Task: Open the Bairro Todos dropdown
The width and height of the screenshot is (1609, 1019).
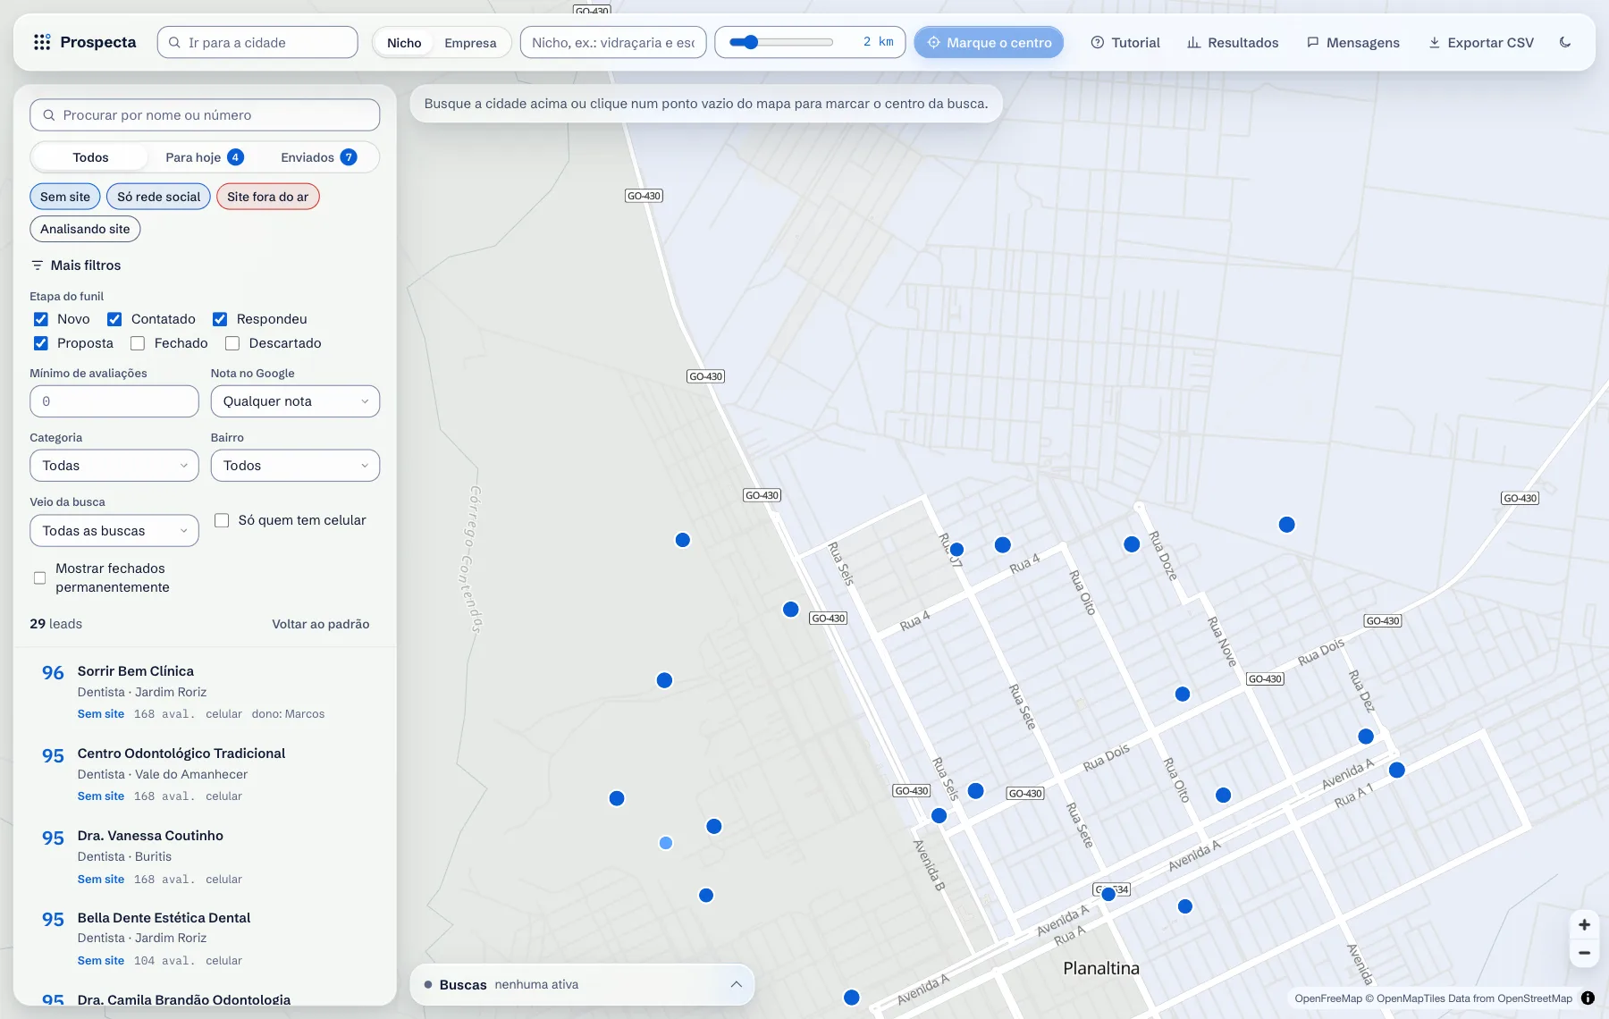Action: 295,466
